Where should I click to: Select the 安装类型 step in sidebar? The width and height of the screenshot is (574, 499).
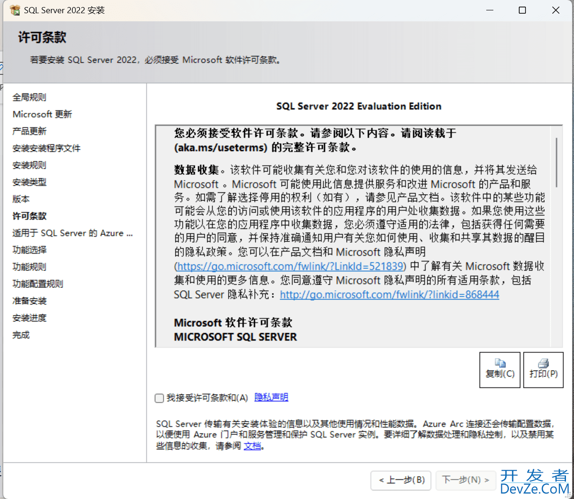(x=29, y=182)
